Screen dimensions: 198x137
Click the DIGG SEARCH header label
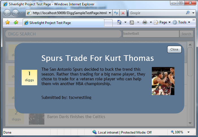point(22,34)
